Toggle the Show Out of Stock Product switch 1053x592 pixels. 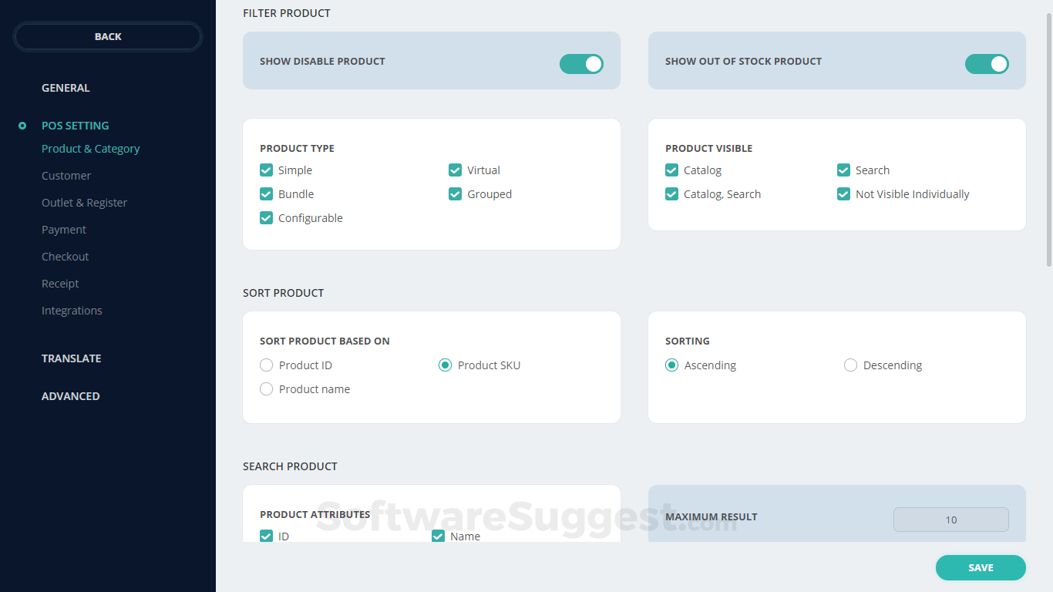click(987, 64)
